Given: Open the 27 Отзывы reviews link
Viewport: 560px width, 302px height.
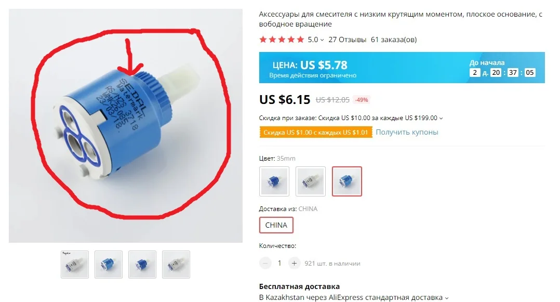Looking at the screenshot, I should coord(347,40).
